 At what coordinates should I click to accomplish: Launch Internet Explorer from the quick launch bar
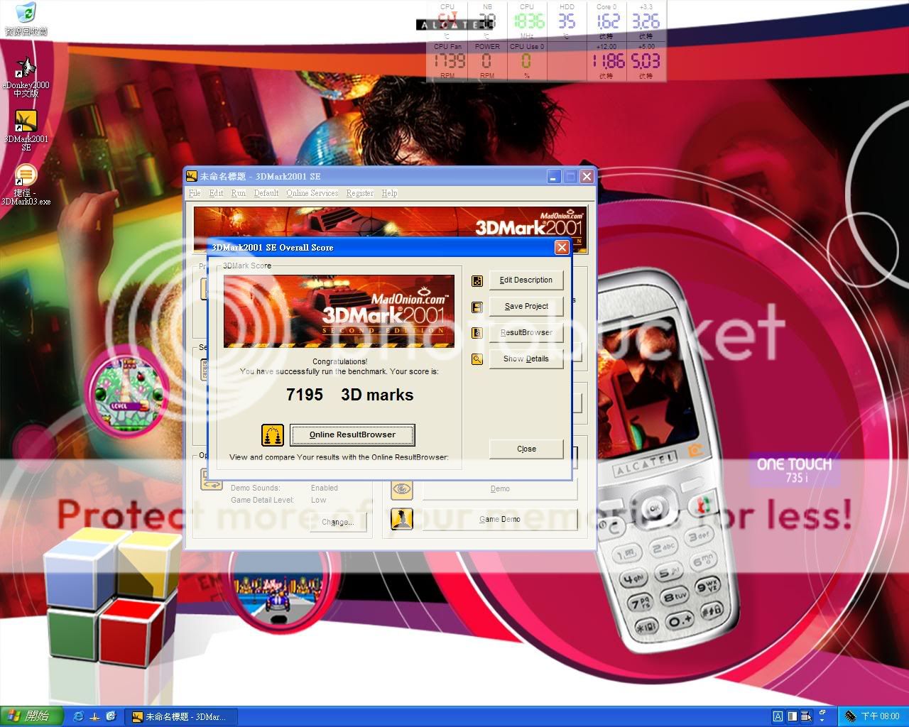pos(78,716)
